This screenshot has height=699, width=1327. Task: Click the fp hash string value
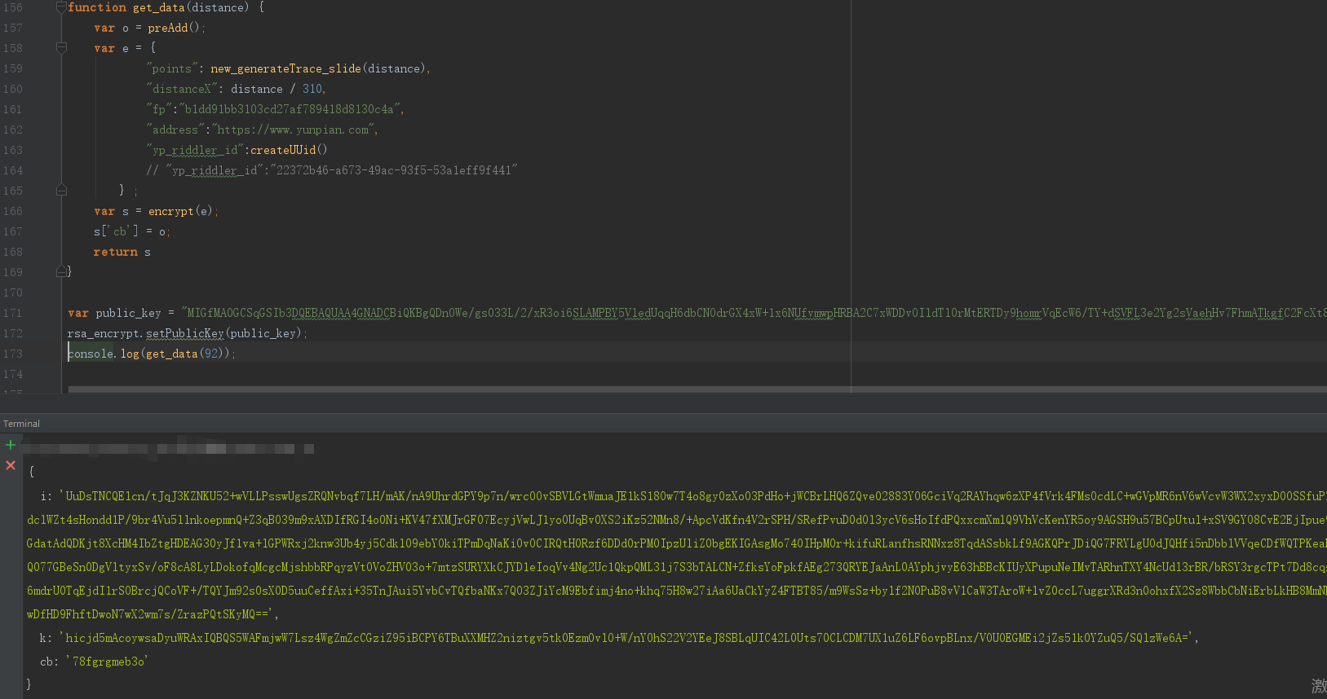coord(289,109)
